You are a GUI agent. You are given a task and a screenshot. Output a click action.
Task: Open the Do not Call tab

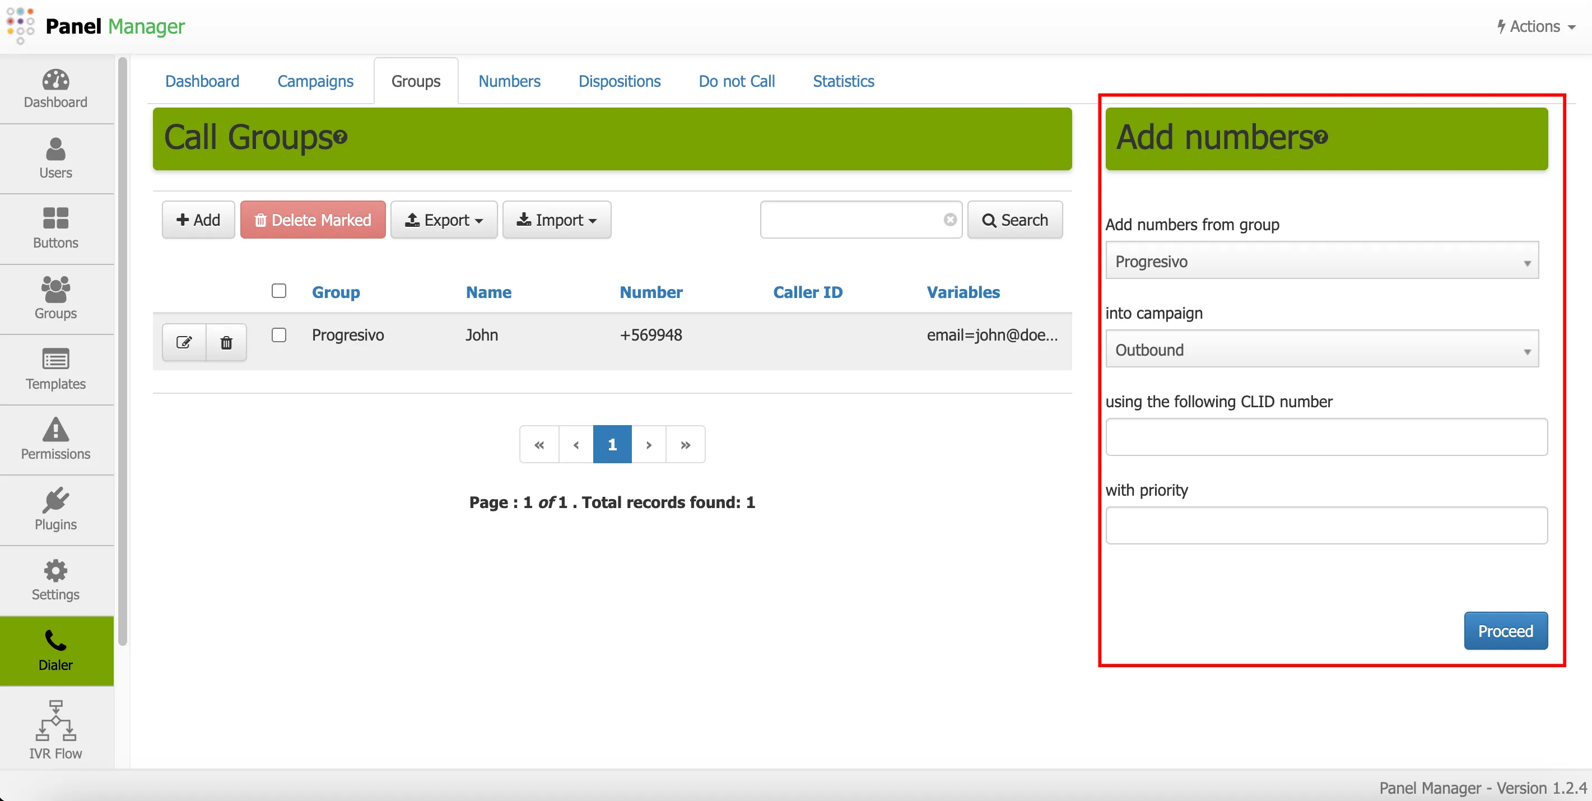tap(736, 80)
